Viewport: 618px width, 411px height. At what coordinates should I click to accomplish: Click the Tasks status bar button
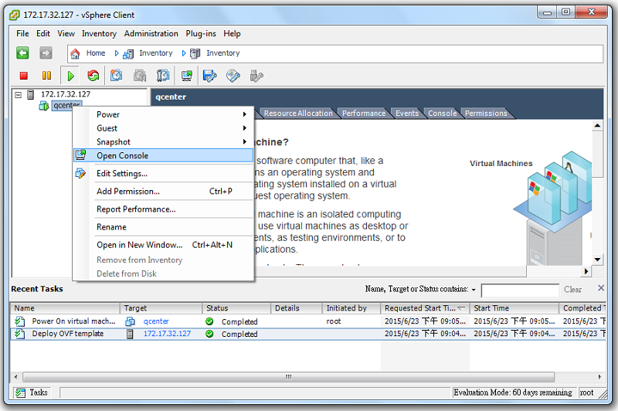click(x=32, y=392)
